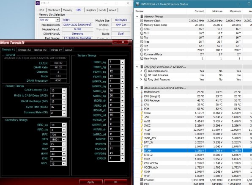
Task: Collapse the ASUS ROG STRIX Z690-A sensor group
Action: point(137,88)
